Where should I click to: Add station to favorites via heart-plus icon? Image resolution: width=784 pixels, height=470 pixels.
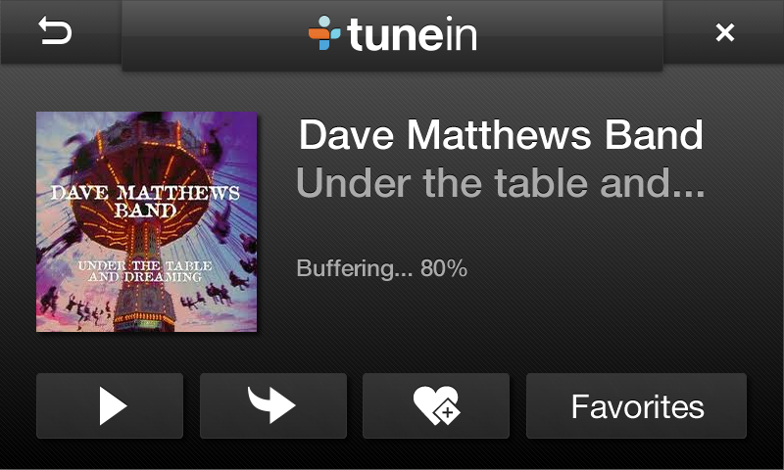pyautogui.click(x=436, y=405)
